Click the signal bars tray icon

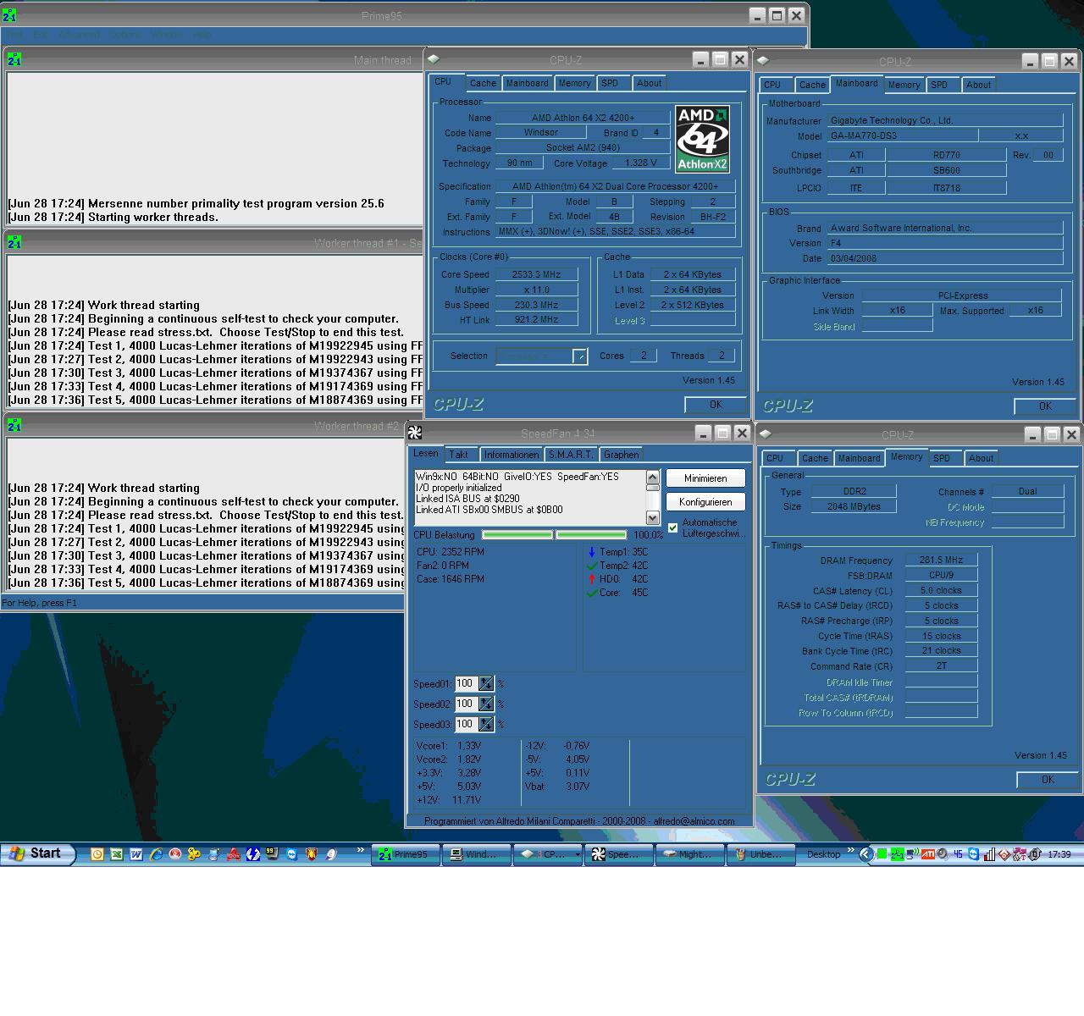(988, 854)
